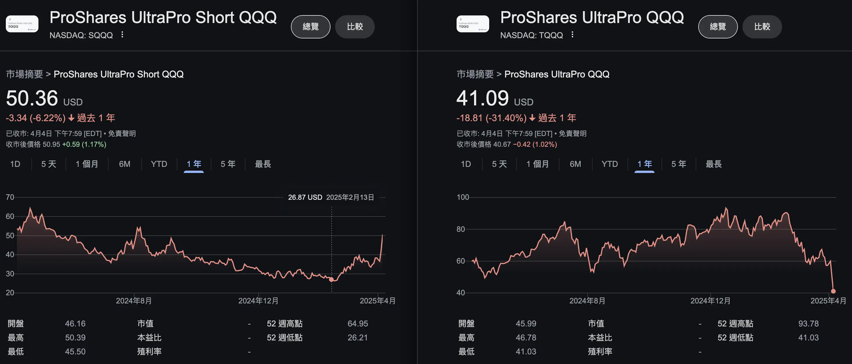Screen dimensions: 852x364
Task: Click 總覽 button for ProShares UltraPro QQQ
Action: click(718, 26)
